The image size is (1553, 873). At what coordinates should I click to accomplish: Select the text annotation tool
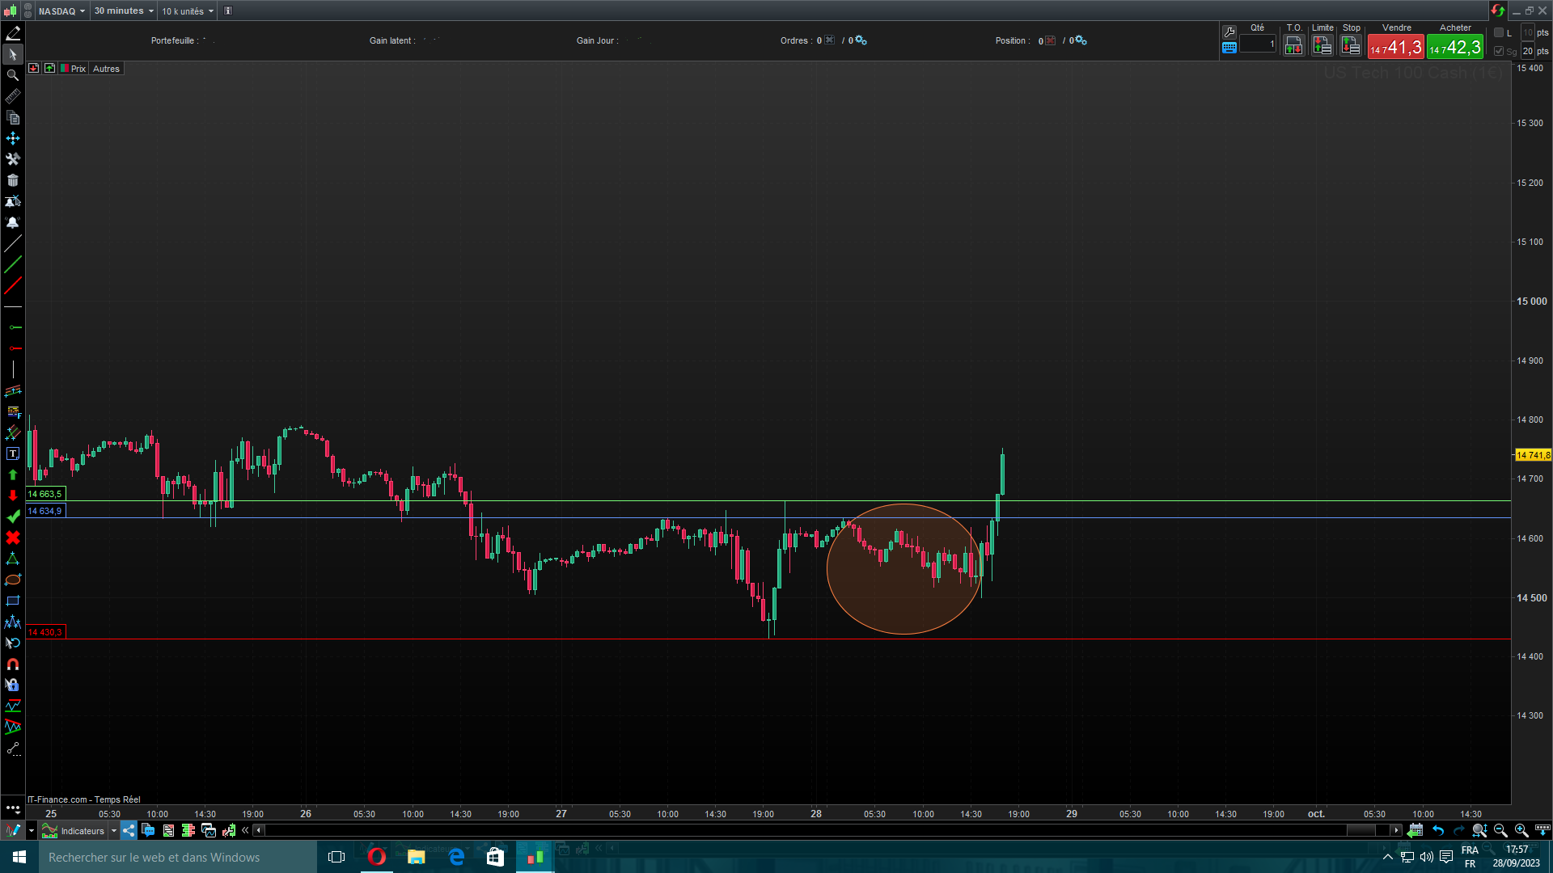[x=13, y=453]
